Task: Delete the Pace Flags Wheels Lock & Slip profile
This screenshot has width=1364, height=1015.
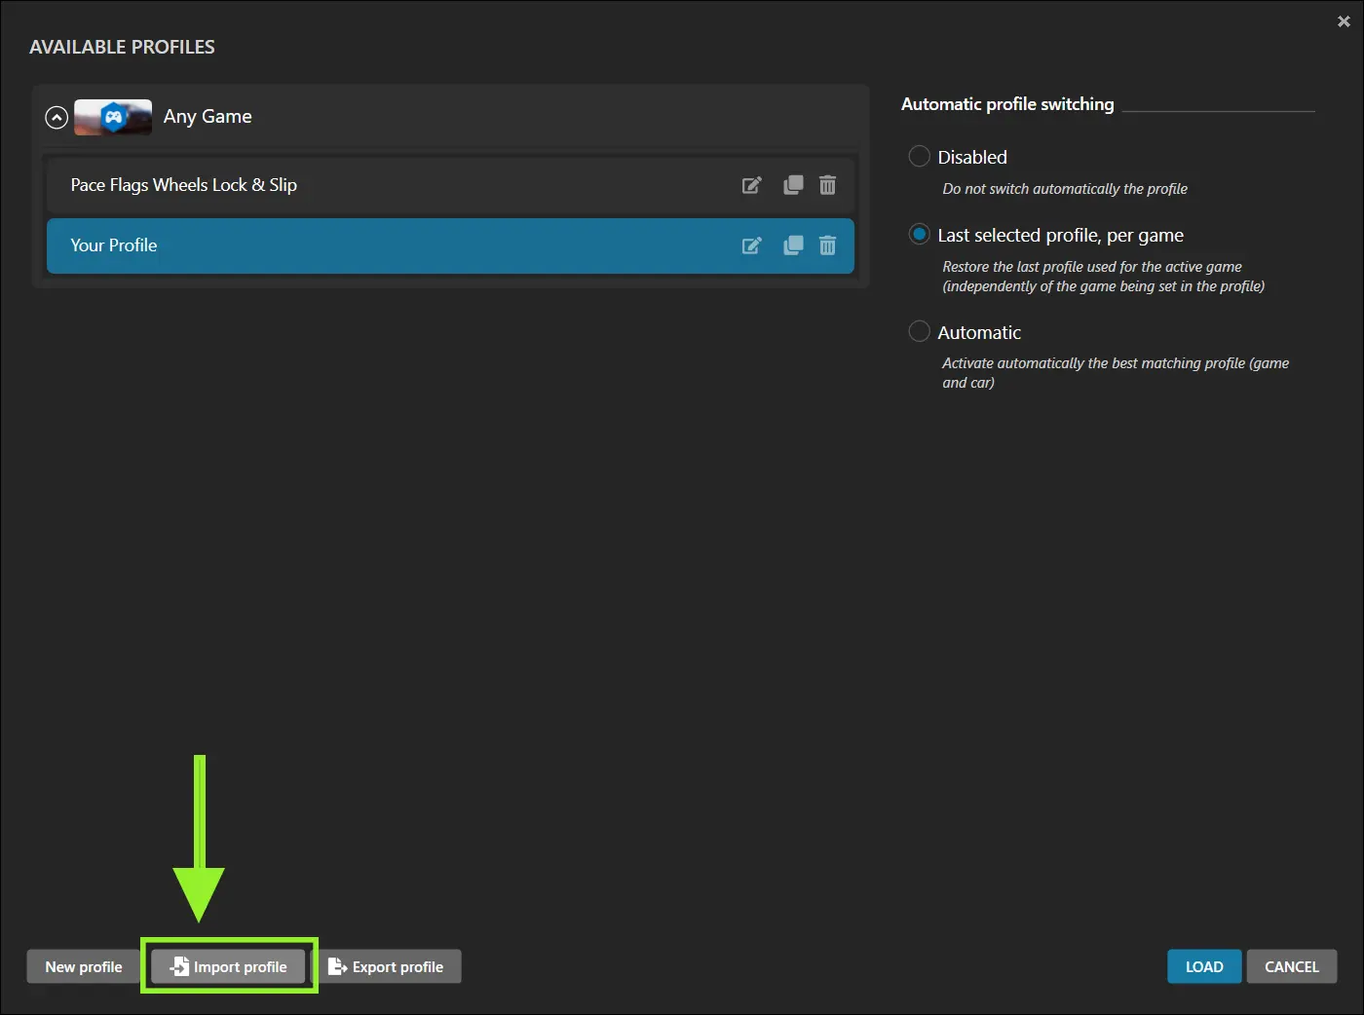Action: click(827, 184)
